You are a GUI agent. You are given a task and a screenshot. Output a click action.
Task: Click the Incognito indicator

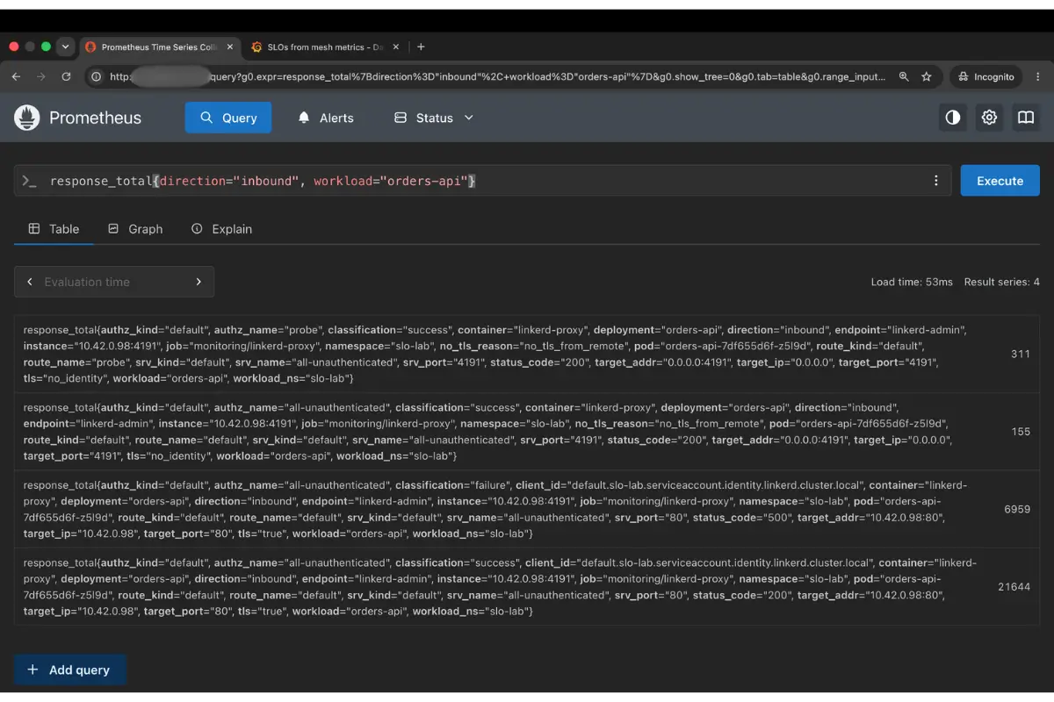986,77
